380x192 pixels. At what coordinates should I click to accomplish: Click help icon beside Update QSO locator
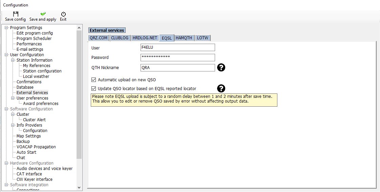pyautogui.click(x=221, y=89)
